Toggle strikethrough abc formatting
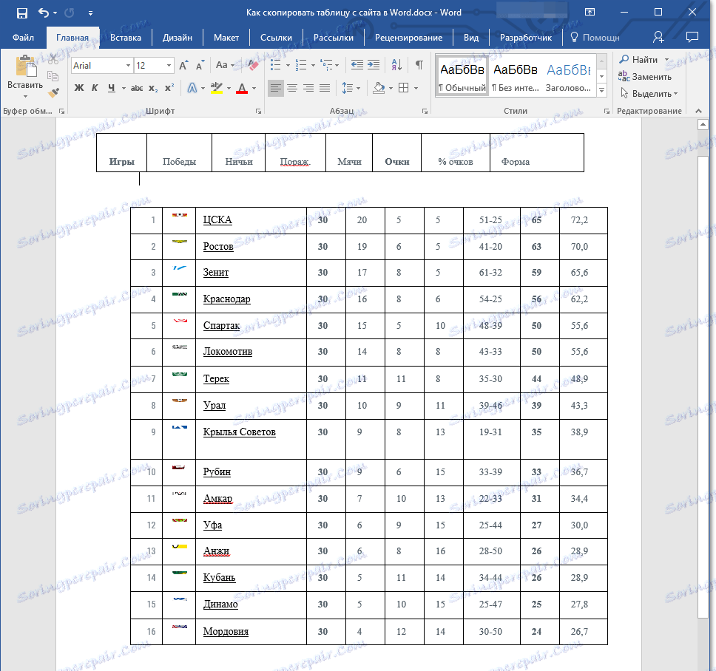716x671 pixels. point(137,88)
